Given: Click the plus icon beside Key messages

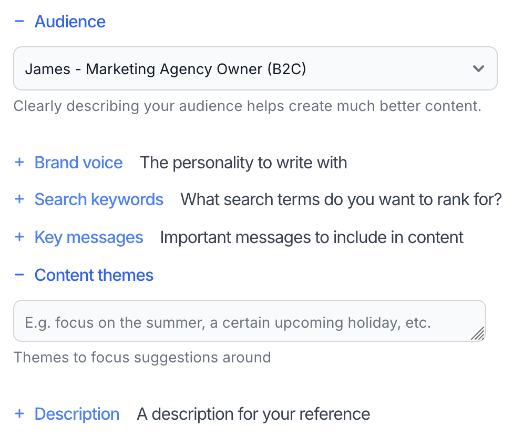Looking at the screenshot, I should 19,237.
